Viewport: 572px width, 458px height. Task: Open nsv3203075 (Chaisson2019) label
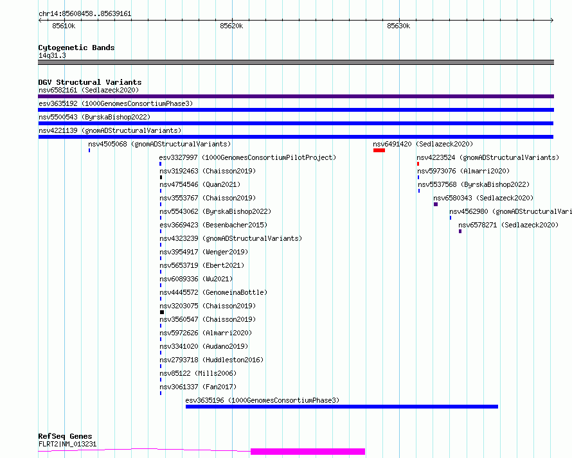point(208,306)
